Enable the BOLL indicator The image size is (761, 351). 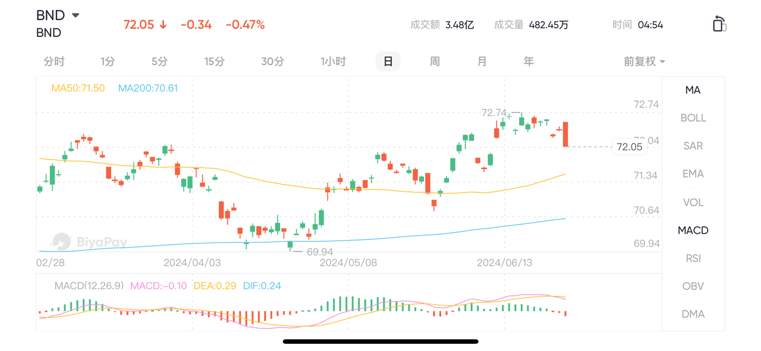(693, 118)
